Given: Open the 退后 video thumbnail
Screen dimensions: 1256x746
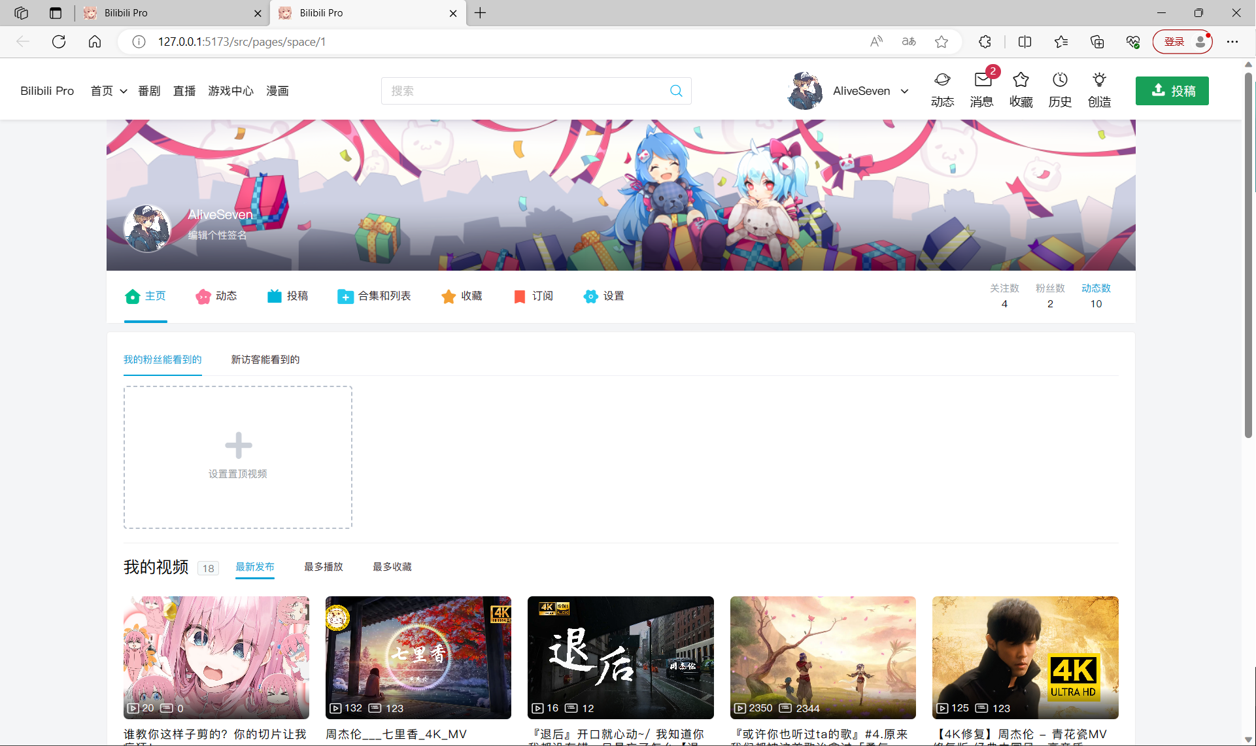Looking at the screenshot, I should pos(620,657).
